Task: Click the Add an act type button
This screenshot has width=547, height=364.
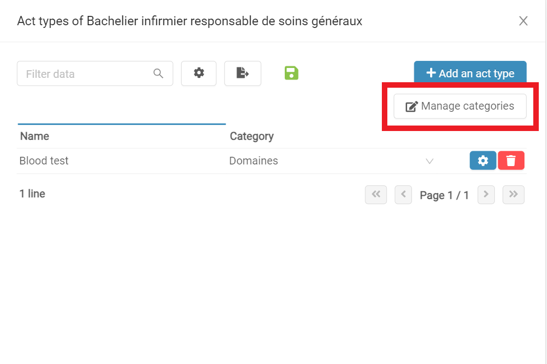Action: click(470, 72)
